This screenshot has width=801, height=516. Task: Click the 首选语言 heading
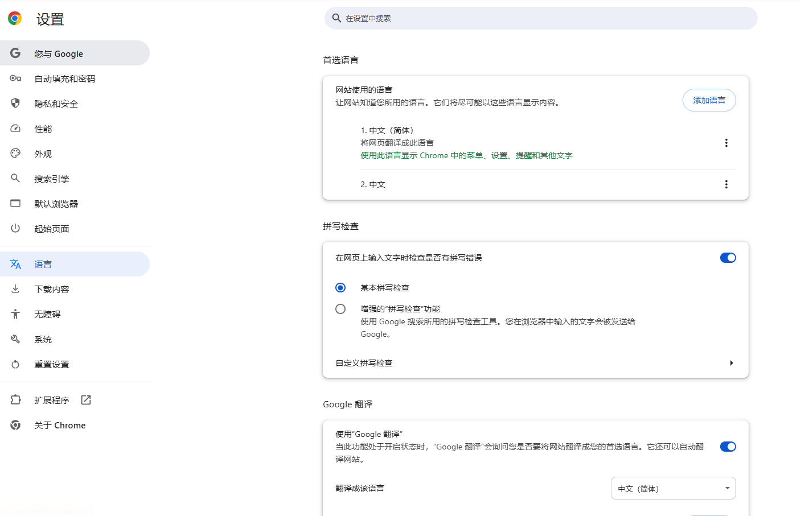pyautogui.click(x=340, y=60)
